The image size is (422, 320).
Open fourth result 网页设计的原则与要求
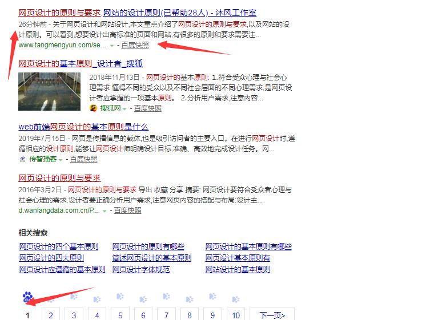tap(59, 178)
